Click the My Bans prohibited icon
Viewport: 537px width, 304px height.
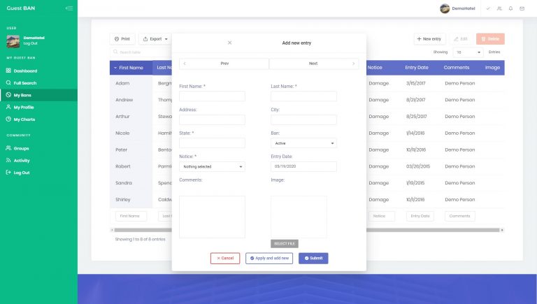[x=8, y=95]
